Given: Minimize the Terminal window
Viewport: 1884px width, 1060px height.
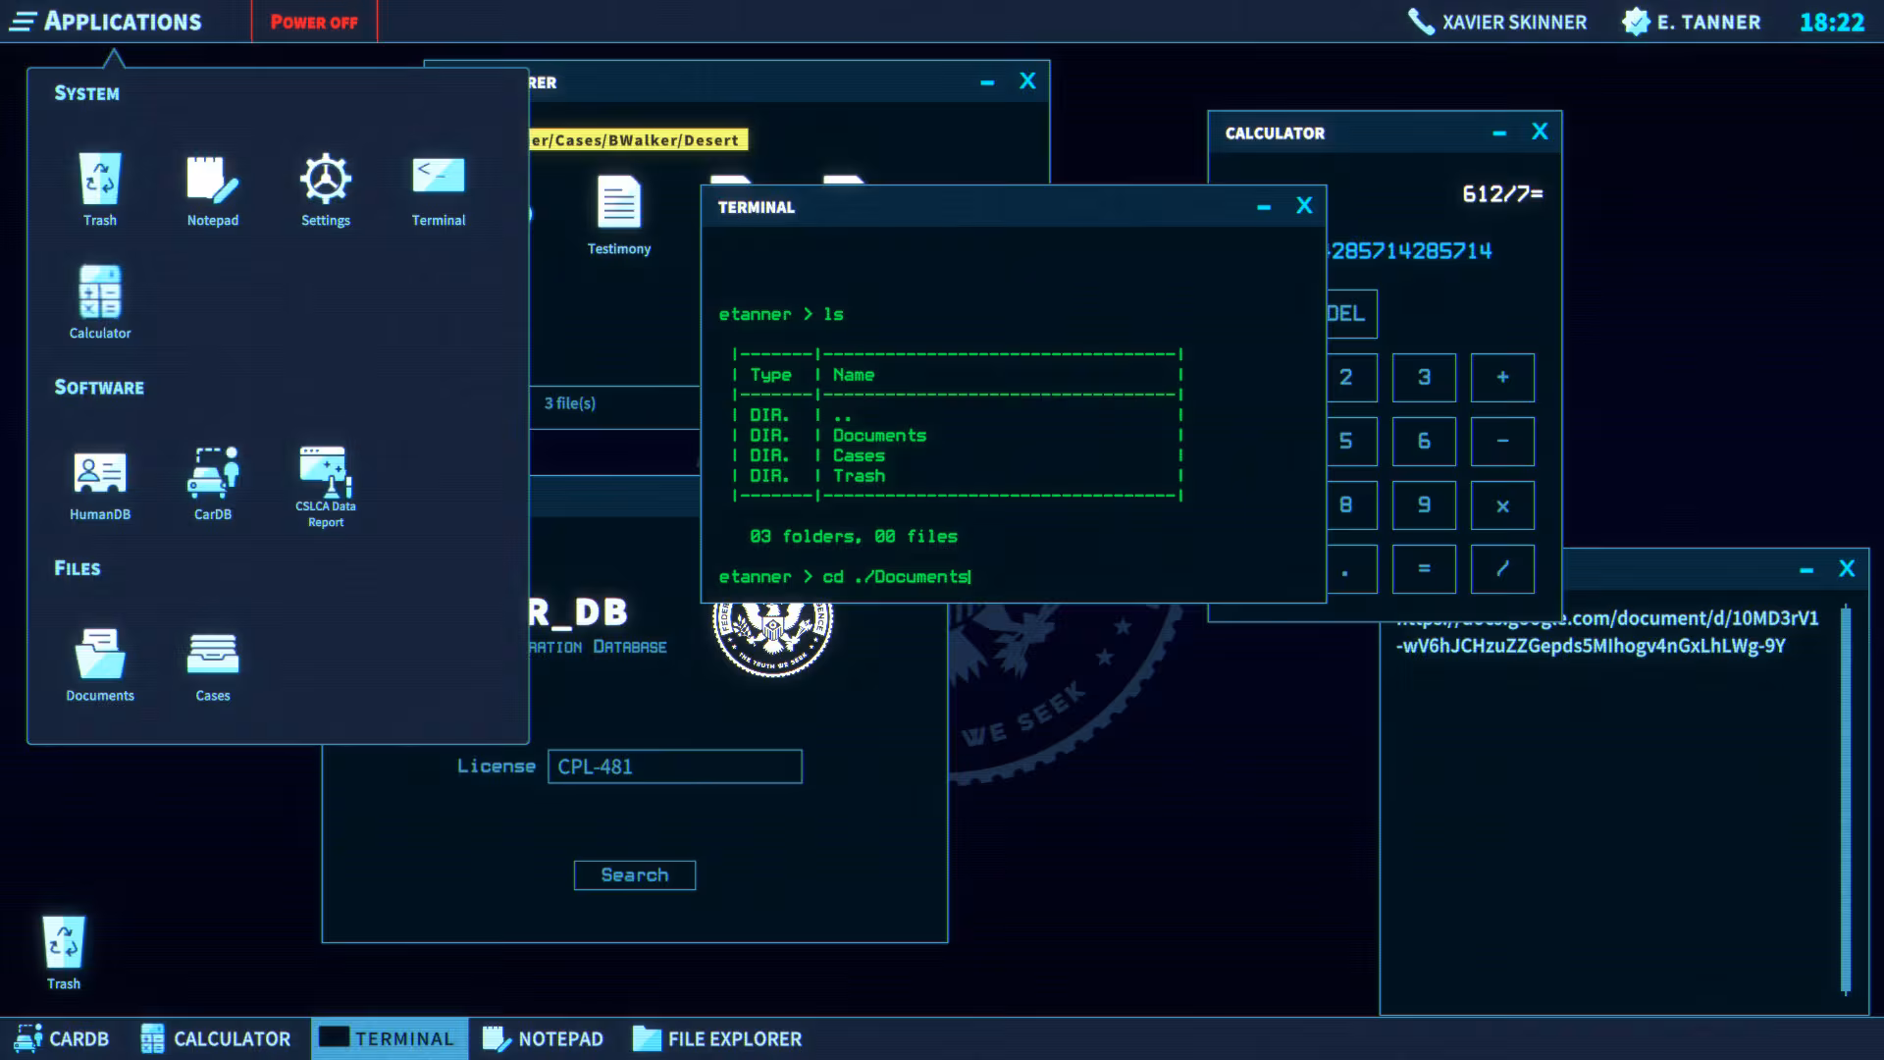Looking at the screenshot, I should tap(1264, 207).
